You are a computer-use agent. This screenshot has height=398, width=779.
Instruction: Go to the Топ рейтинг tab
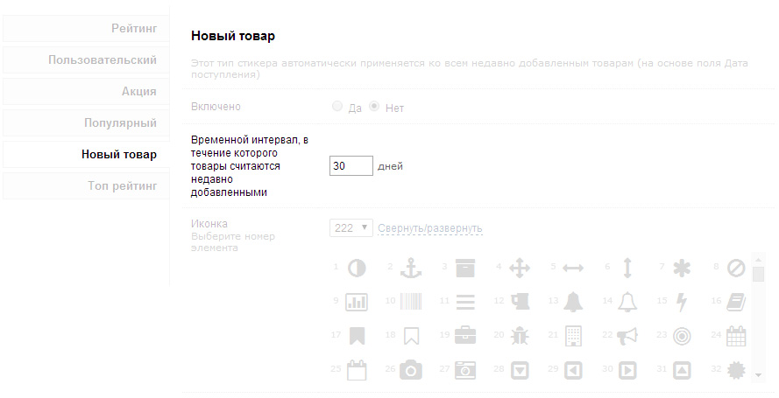click(x=84, y=186)
